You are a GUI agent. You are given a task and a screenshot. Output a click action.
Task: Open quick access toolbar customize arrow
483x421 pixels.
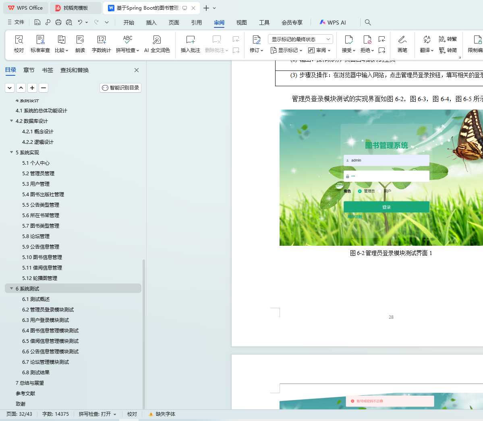click(x=107, y=22)
